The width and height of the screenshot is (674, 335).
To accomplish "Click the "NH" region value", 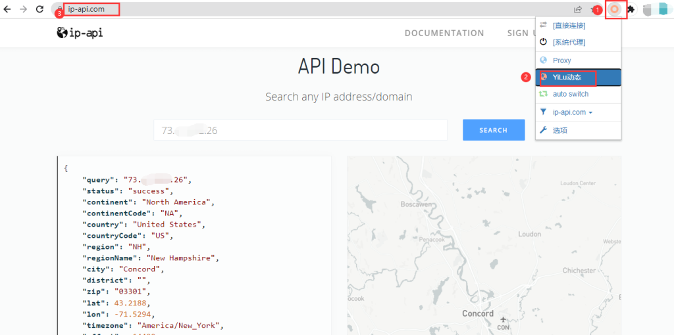I will [x=138, y=246].
